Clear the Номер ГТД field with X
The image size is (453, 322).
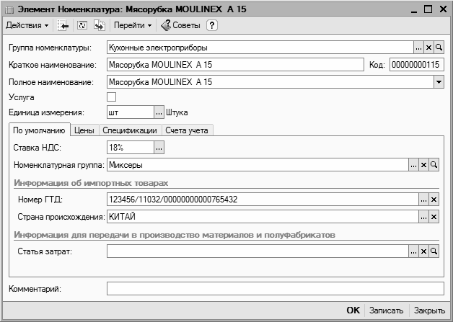tap(434, 200)
